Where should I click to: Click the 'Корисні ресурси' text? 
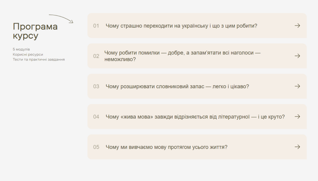[x=28, y=55]
